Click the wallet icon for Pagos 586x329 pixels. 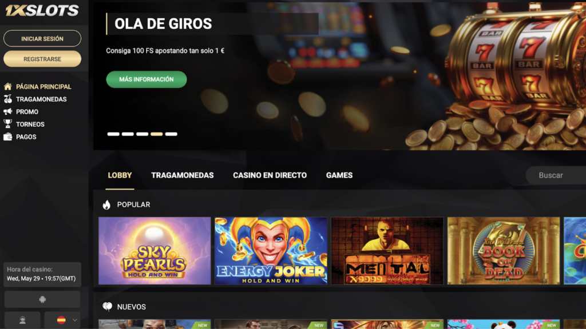pyautogui.click(x=8, y=137)
